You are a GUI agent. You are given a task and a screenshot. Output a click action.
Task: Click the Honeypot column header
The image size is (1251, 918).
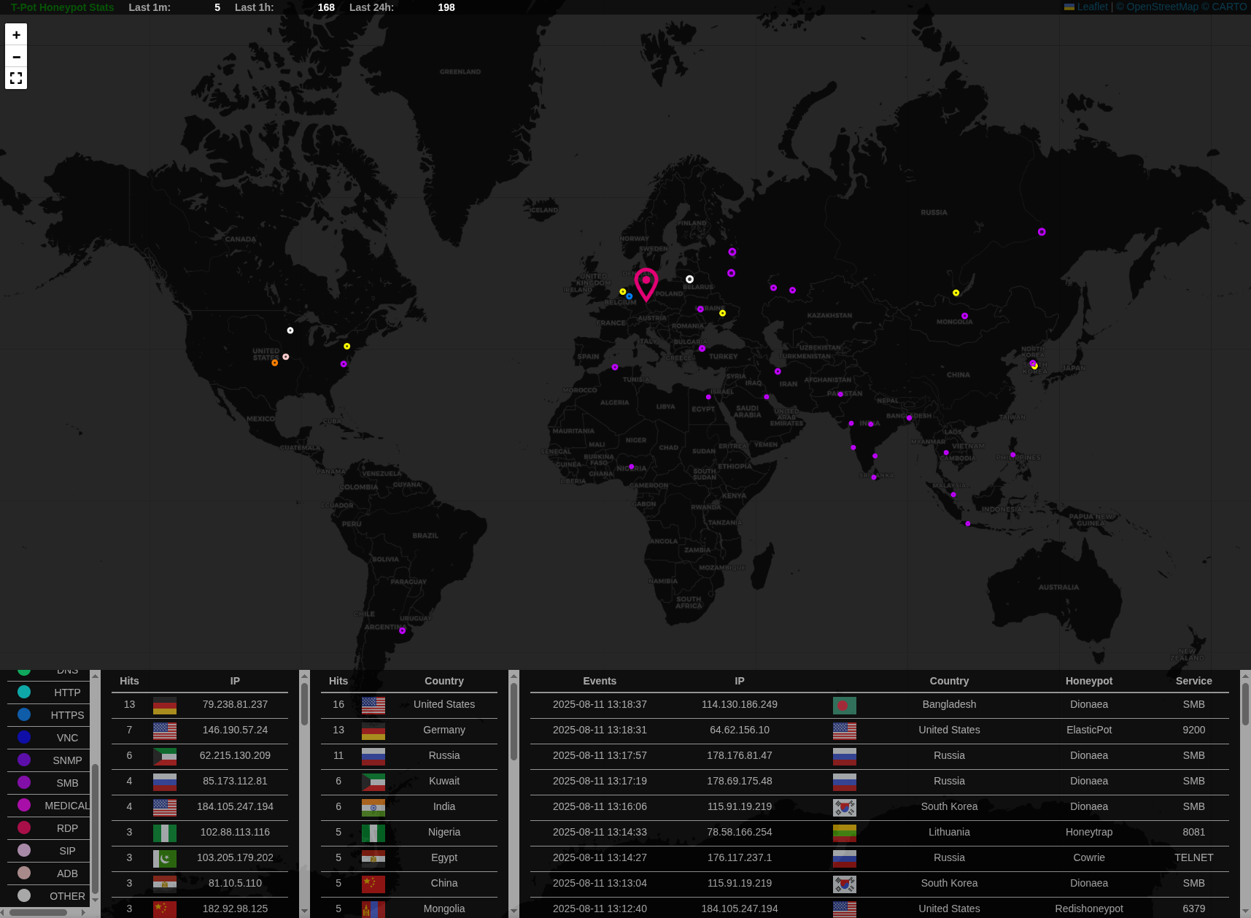click(x=1088, y=681)
